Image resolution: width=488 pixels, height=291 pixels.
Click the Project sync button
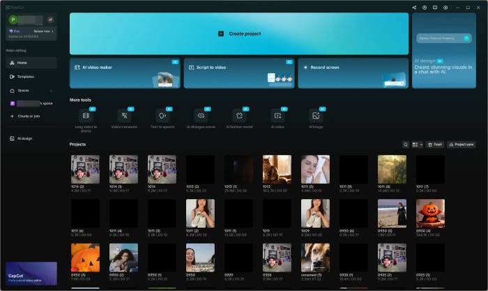point(462,145)
